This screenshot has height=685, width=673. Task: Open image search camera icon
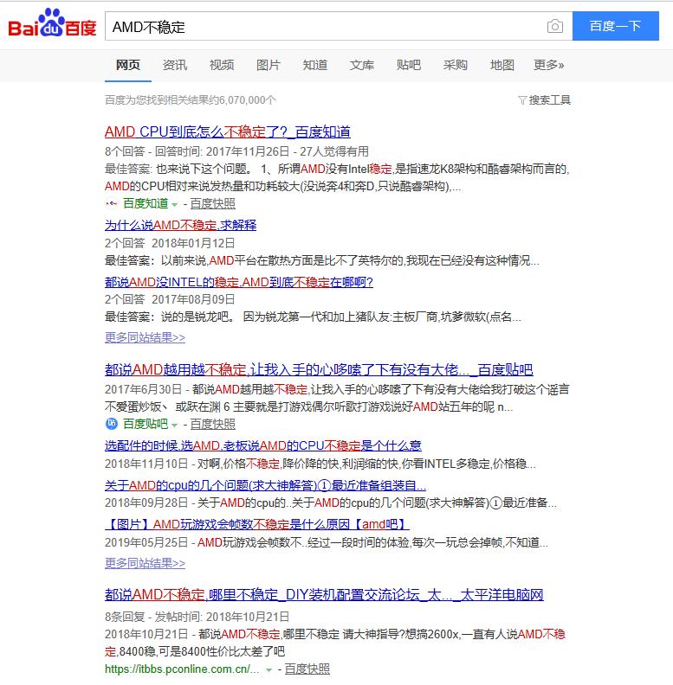(555, 26)
